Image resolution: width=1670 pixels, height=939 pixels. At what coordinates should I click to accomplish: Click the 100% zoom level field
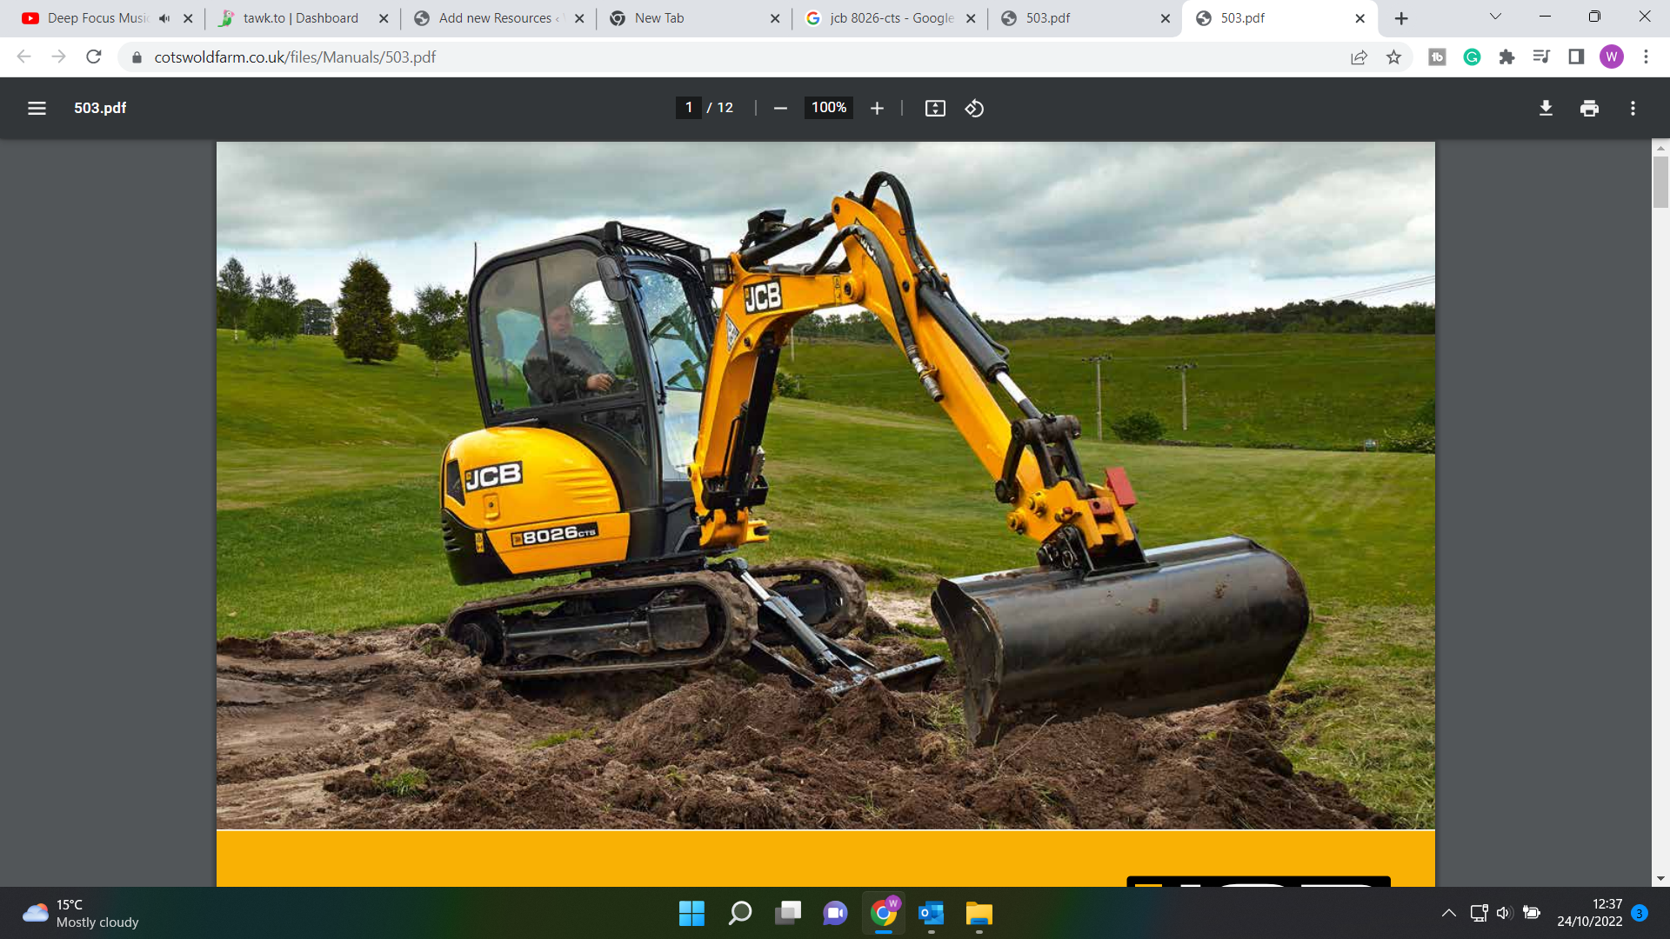pyautogui.click(x=829, y=108)
